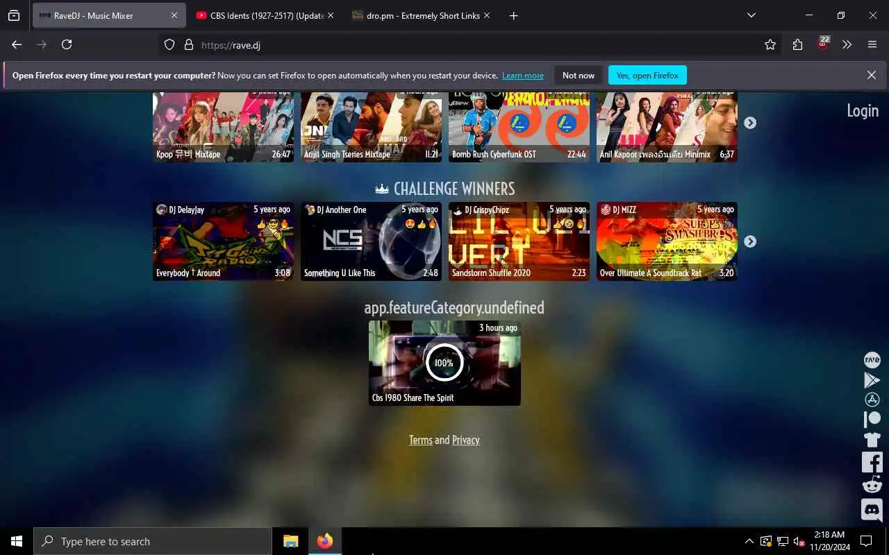Play the Kpop Mixtape thumbnail
Viewport: 889px width, 555px height.
point(223,127)
